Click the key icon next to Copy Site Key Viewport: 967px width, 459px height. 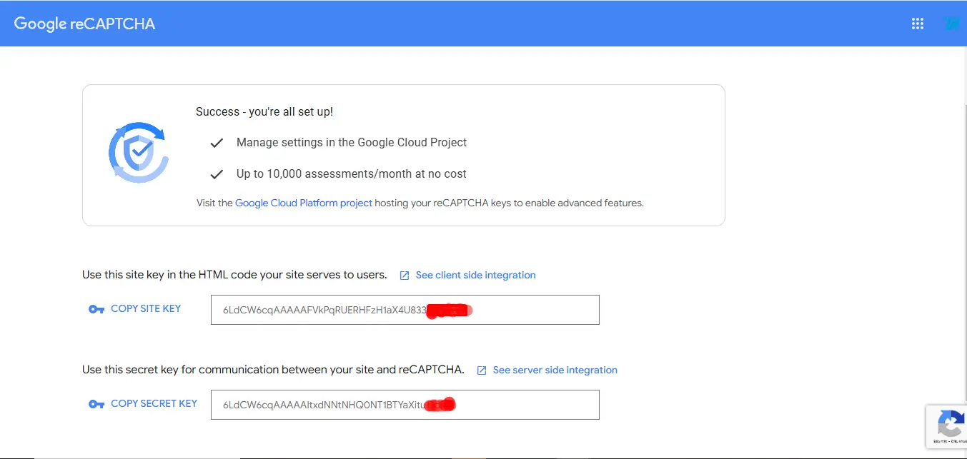(x=96, y=309)
